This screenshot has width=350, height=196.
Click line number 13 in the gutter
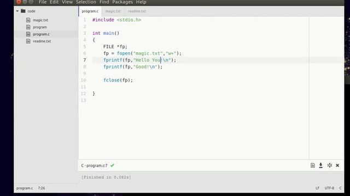(x=83, y=100)
